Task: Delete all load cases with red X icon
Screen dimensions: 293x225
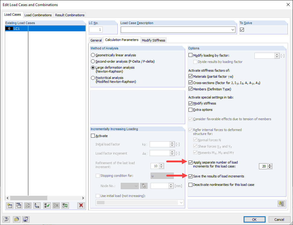Action: (x=81, y=205)
